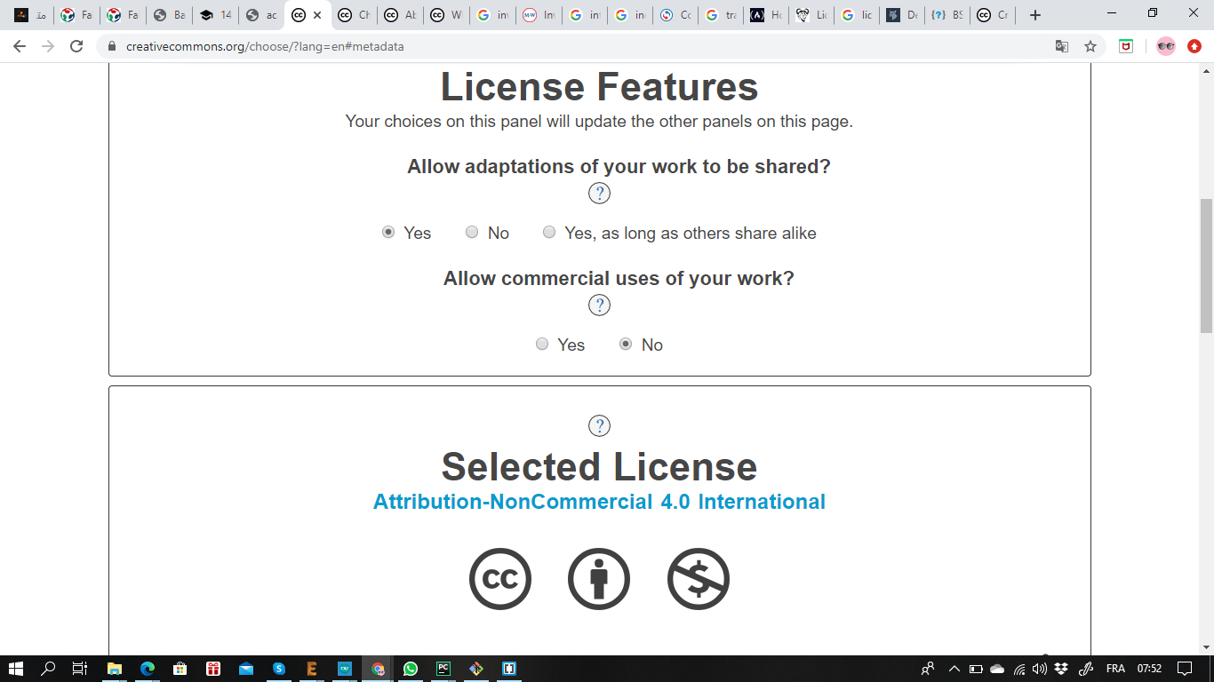
Task: Click the page vertical scrollbar thumb
Action: point(1206,266)
